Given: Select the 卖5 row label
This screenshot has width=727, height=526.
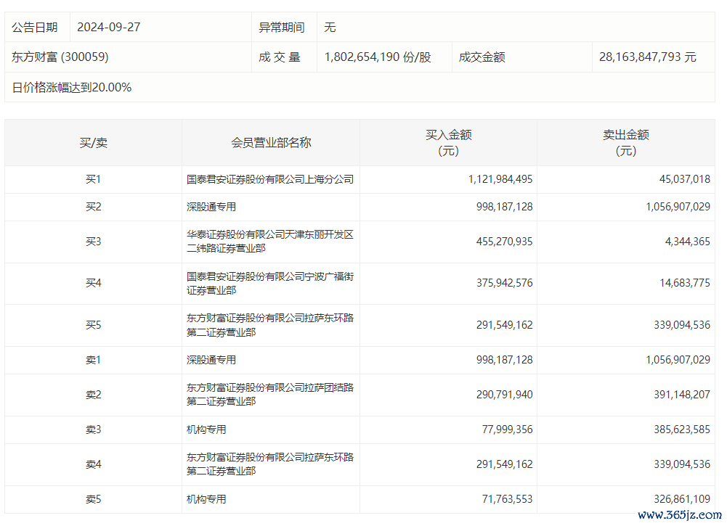Looking at the screenshot, I should [93, 500].
